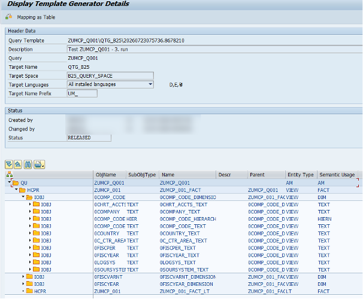Collapse the 0COMP_CODE IOBJ node

coord(23,197)
